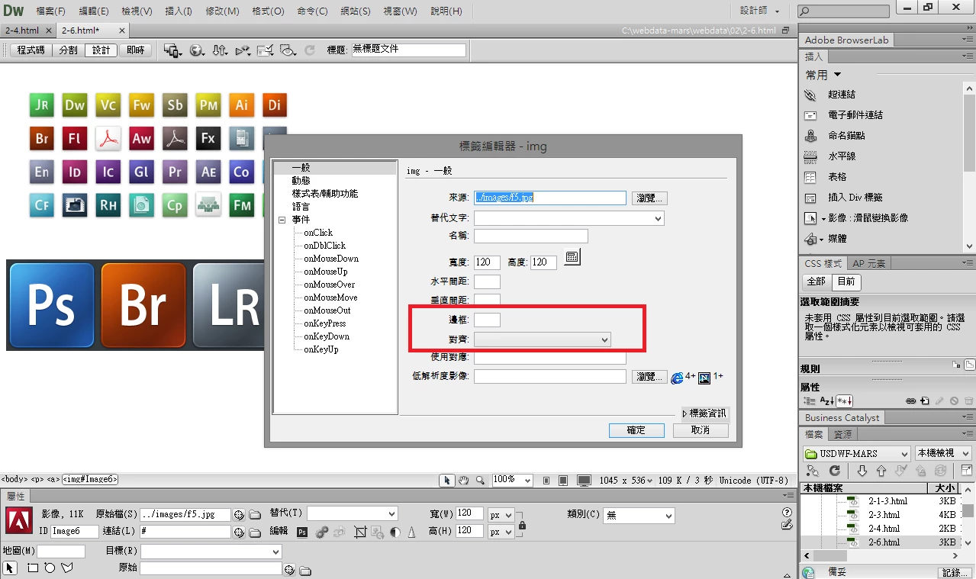Click document title input field
The image size is (976, 579).
(408, 50)
